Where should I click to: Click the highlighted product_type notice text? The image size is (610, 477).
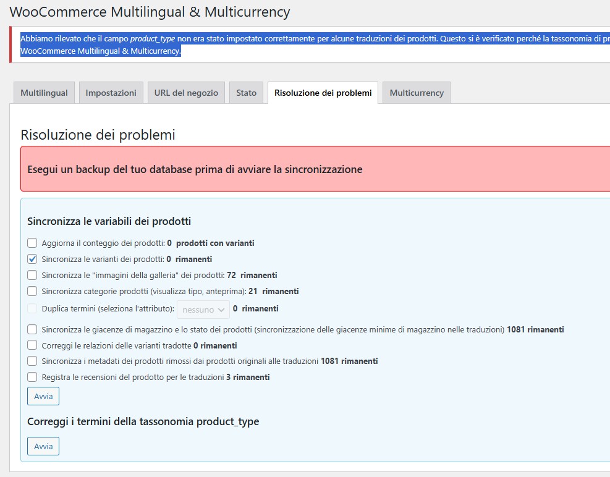[315, 44]
